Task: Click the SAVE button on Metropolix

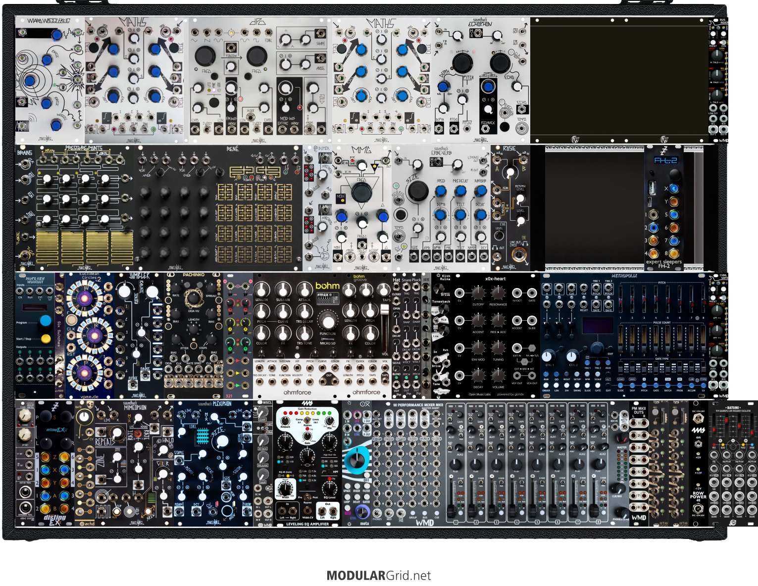Action: coord(632,385)
